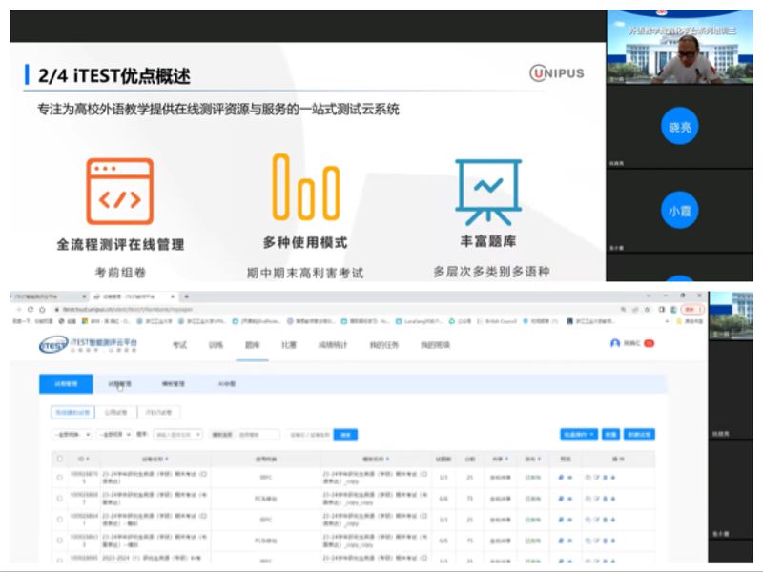Screen dimensions: 763x572
Task: Click 小霞 participant avatar circle
Action: click(679, 211)
